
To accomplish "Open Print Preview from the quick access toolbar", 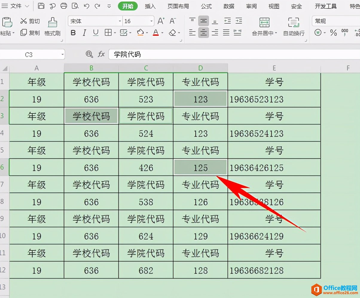I will (75, 6).
